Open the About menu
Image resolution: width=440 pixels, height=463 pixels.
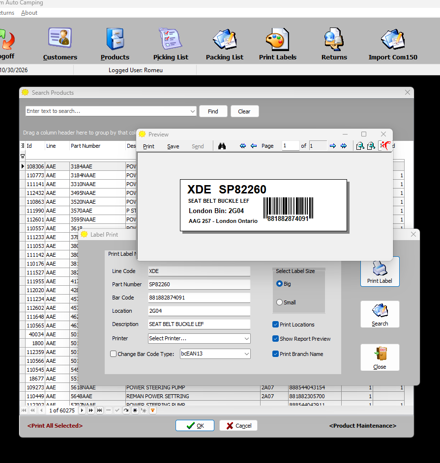point(29,13)
